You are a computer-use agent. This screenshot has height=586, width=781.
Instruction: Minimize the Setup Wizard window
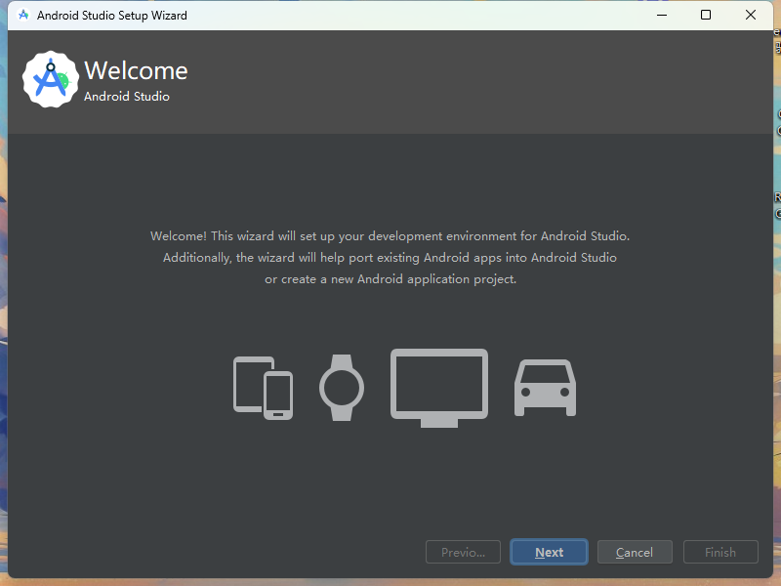pyautogui.click(x=662, y=15)
